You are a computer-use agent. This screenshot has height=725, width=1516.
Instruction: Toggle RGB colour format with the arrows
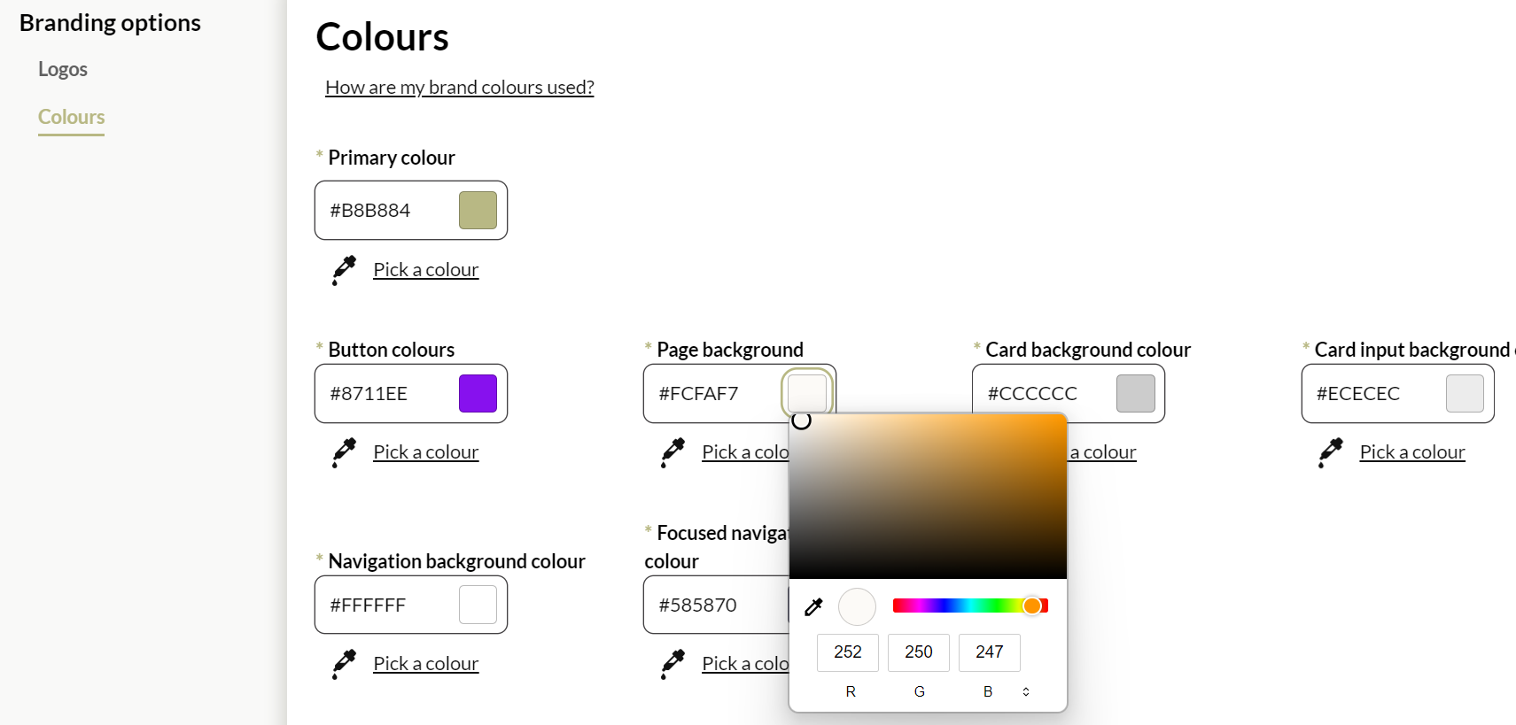point(1026,691)
